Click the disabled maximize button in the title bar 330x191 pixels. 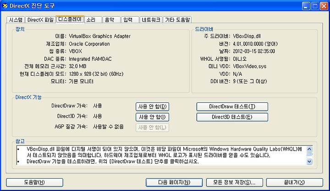click(315, 6)
